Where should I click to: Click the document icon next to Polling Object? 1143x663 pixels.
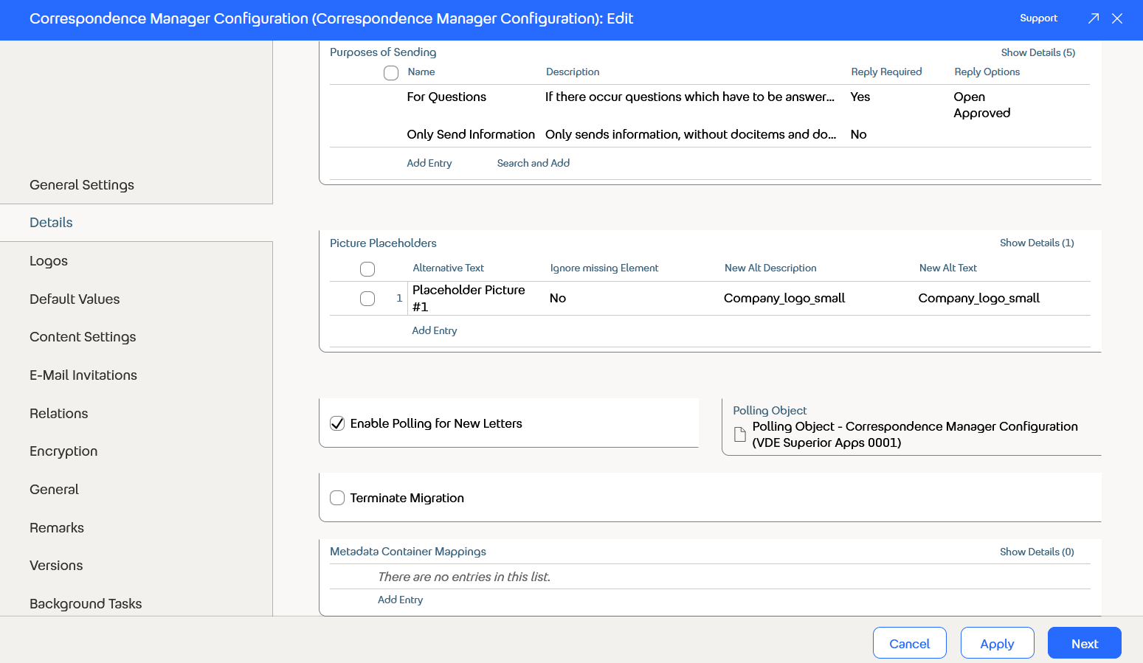(740, 434)
